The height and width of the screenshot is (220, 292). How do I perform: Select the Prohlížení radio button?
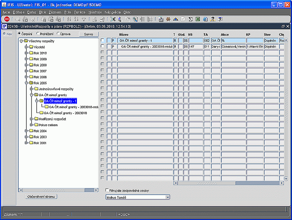[37, 34]
